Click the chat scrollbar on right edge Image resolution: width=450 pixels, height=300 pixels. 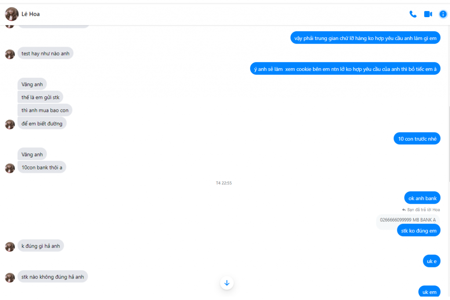tap(449, 144)
